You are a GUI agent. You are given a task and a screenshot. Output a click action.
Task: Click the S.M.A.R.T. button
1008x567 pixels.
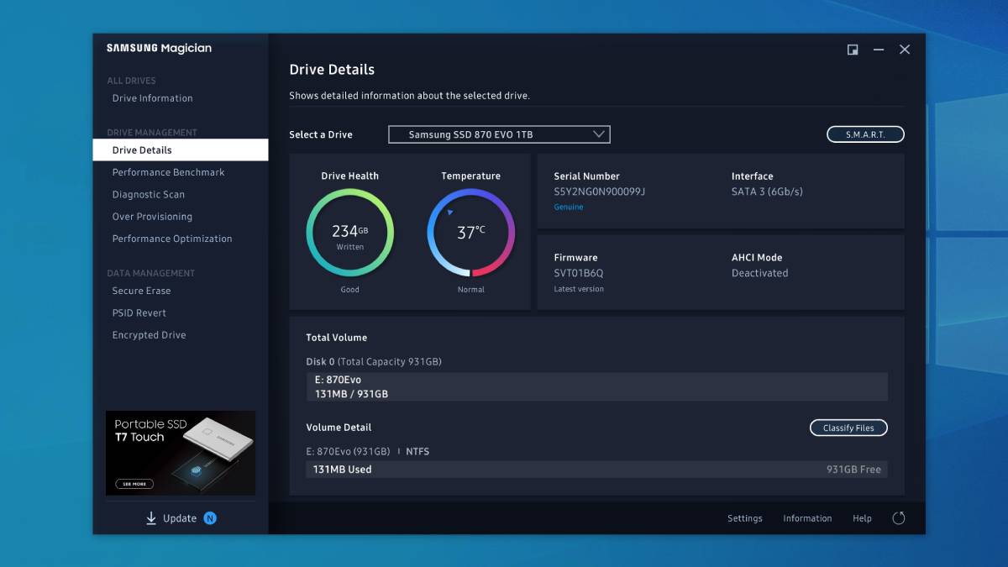pos(865,134)
